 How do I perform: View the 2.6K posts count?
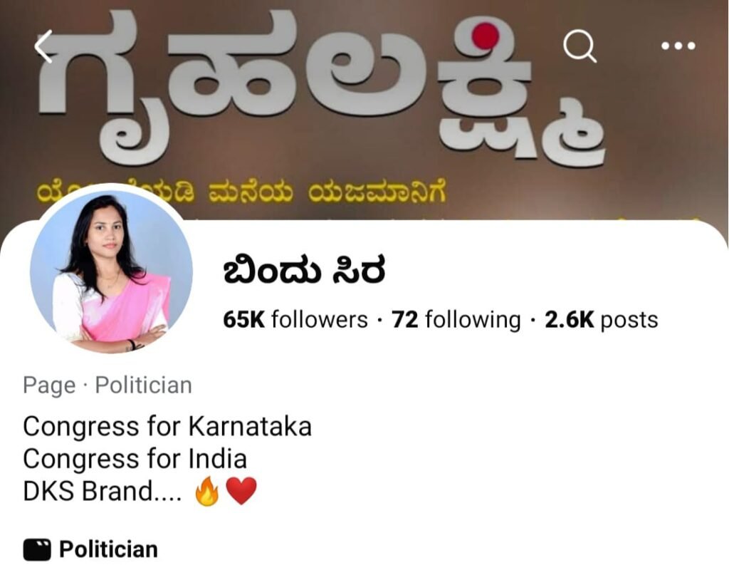[601, 320]
